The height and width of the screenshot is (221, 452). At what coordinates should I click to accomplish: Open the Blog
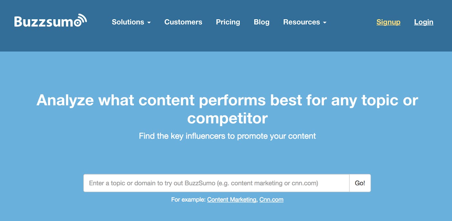[262, 22]
